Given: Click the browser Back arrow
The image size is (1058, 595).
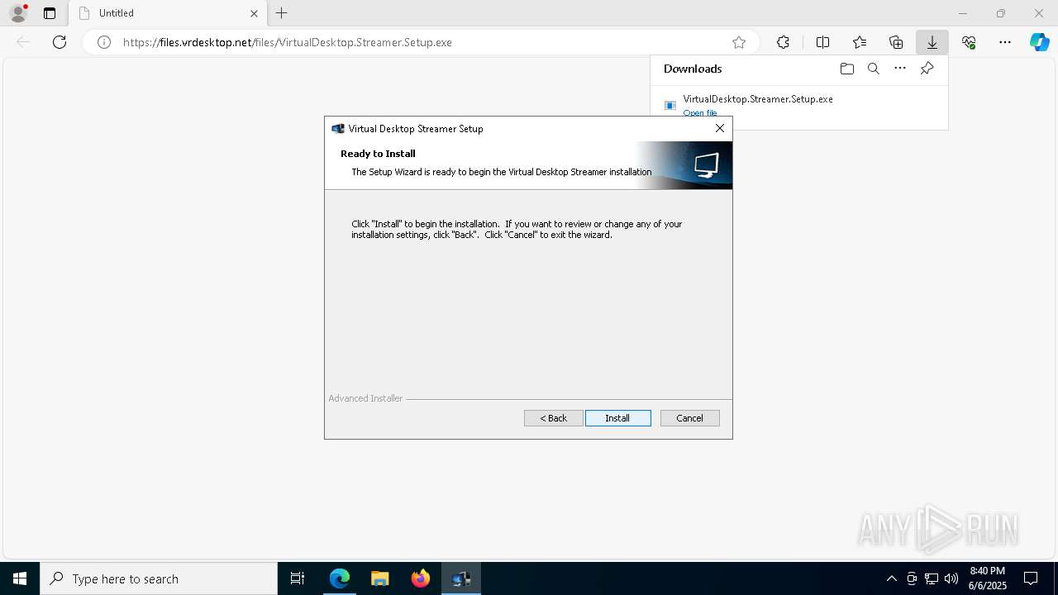Looking at the screenshot, I should [23, 42].
